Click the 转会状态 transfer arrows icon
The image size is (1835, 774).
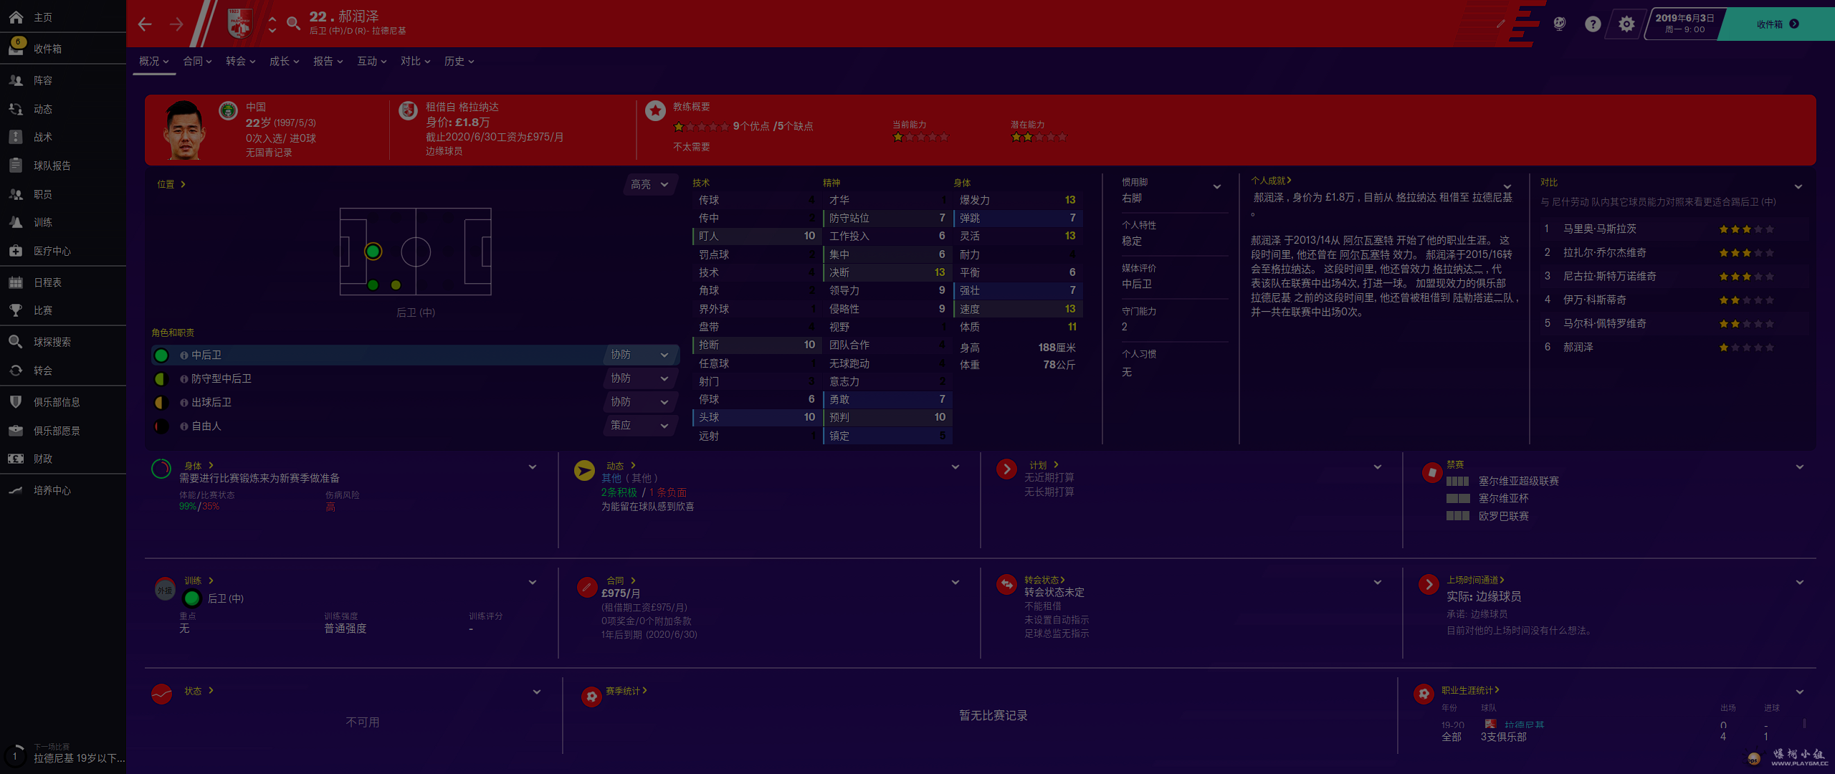(1006, 584)
